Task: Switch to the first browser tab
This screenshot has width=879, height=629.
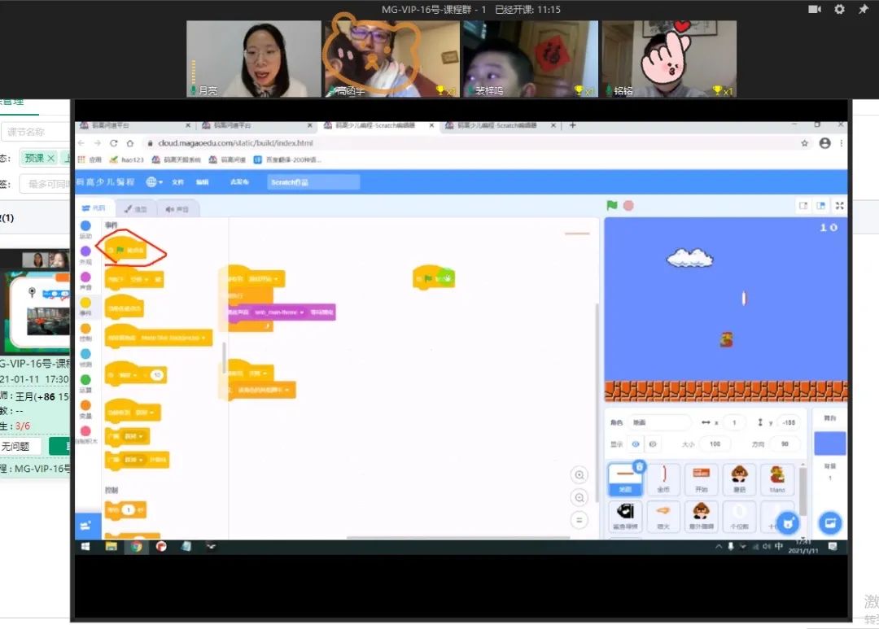Action: click(134, 125)
